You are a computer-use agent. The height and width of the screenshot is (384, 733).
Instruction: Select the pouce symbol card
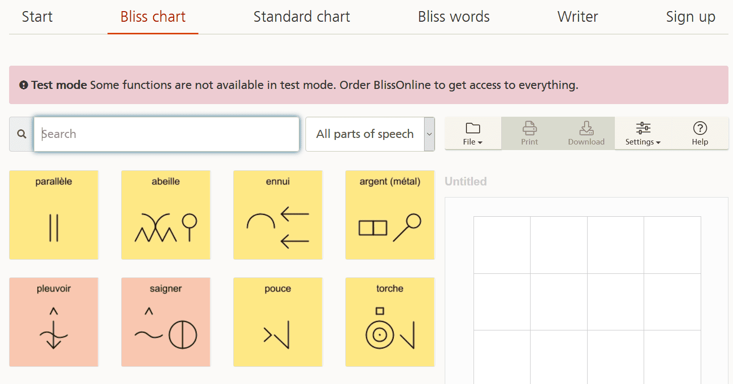pyautogui.click(x=278, y=322)
